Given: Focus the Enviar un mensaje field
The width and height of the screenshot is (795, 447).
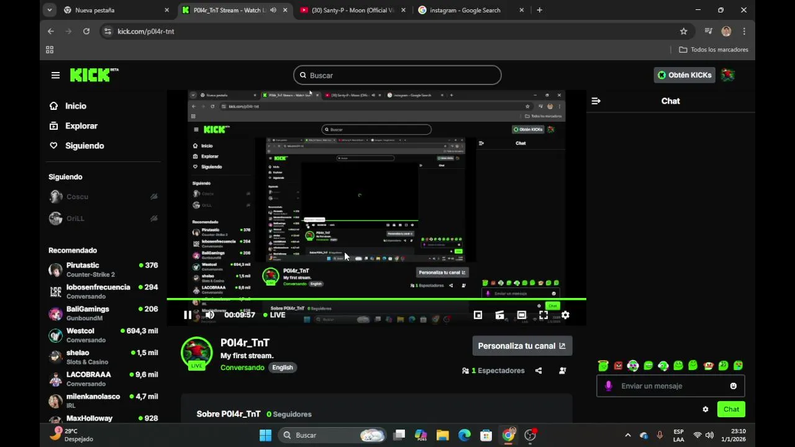Looking at the screenshot, I should point(671,386).
